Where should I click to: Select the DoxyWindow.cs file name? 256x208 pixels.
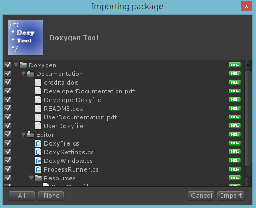(x=68, y=161)
